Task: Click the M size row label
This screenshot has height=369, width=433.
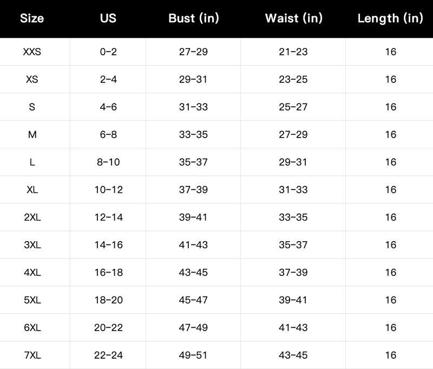Action: click(x=32, y=135)
